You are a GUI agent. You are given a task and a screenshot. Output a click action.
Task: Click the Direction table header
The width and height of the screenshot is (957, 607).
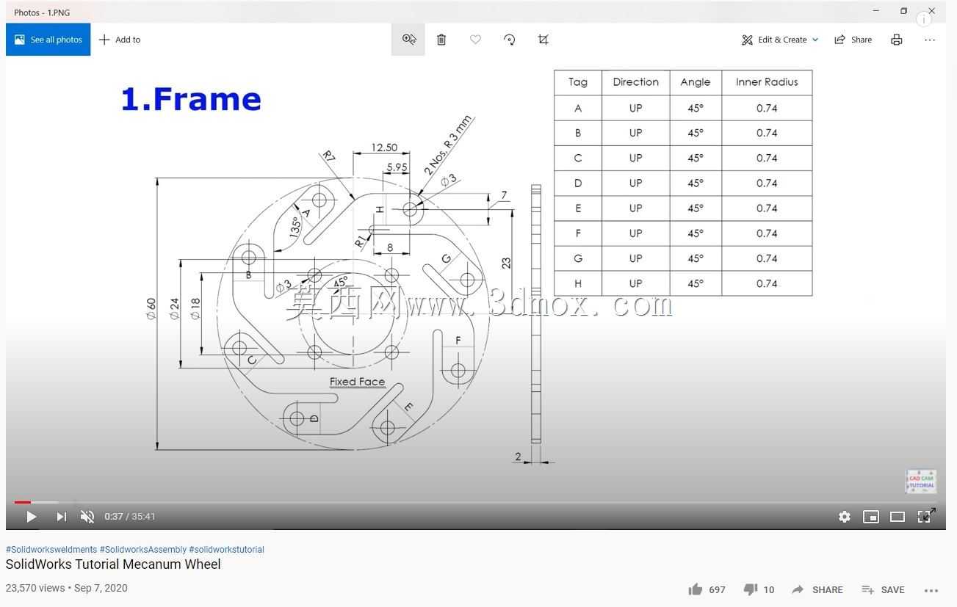pyautogui.click(x=635, y=82)
